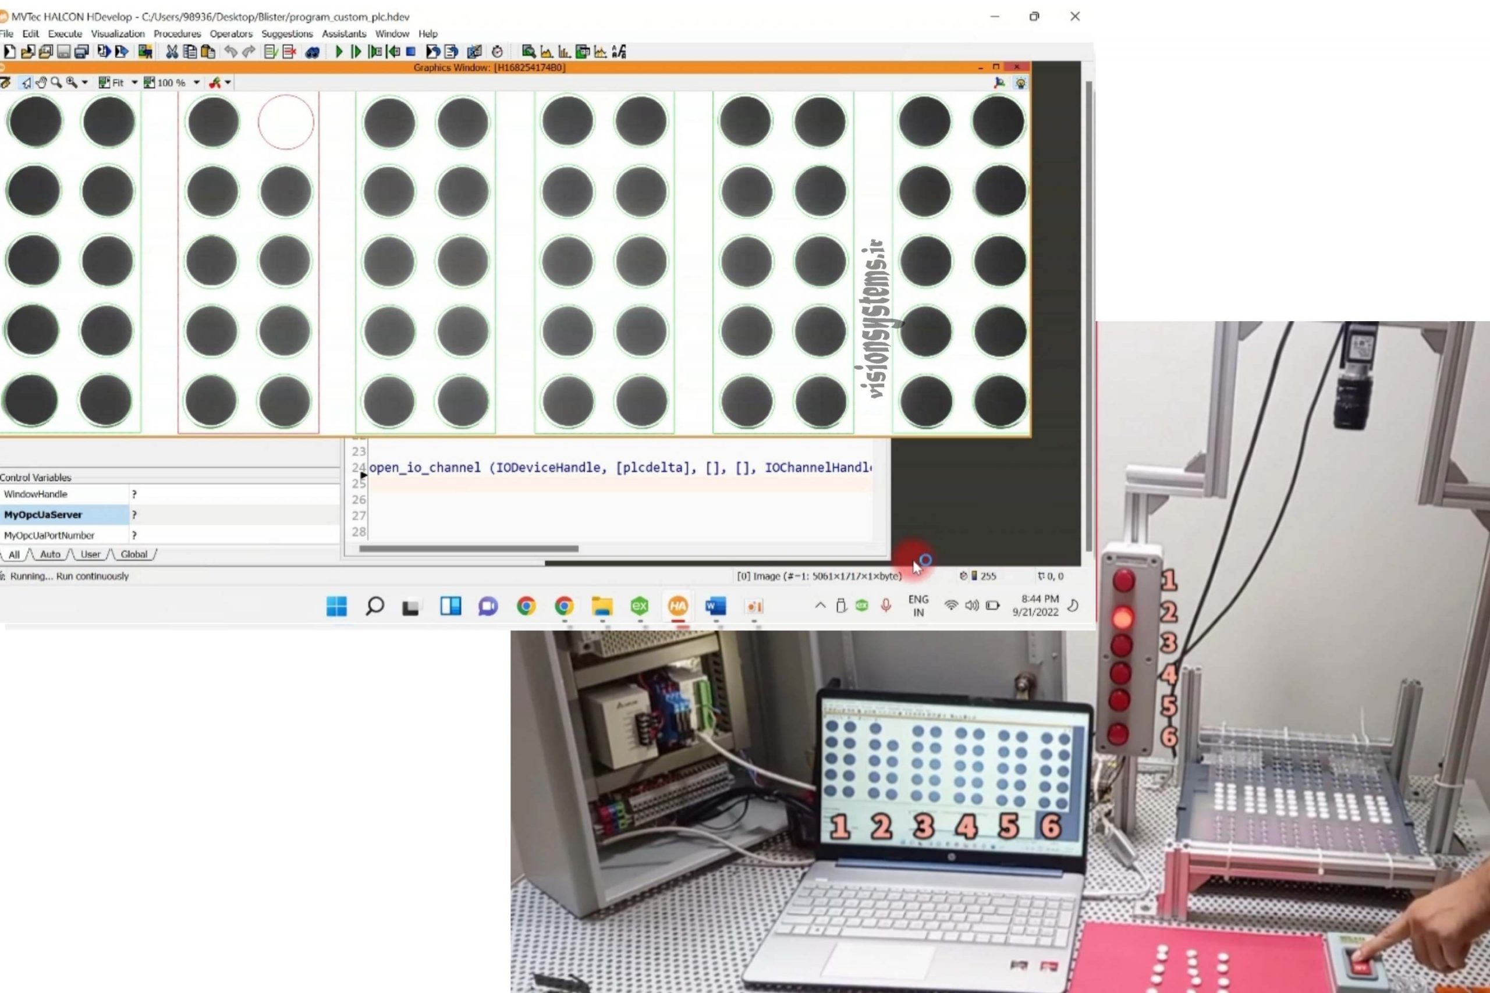The height and width of the screenshot is (993, 1490).
Task: Expand the Fit image size dropdown
Action: [x=134, y=83]
